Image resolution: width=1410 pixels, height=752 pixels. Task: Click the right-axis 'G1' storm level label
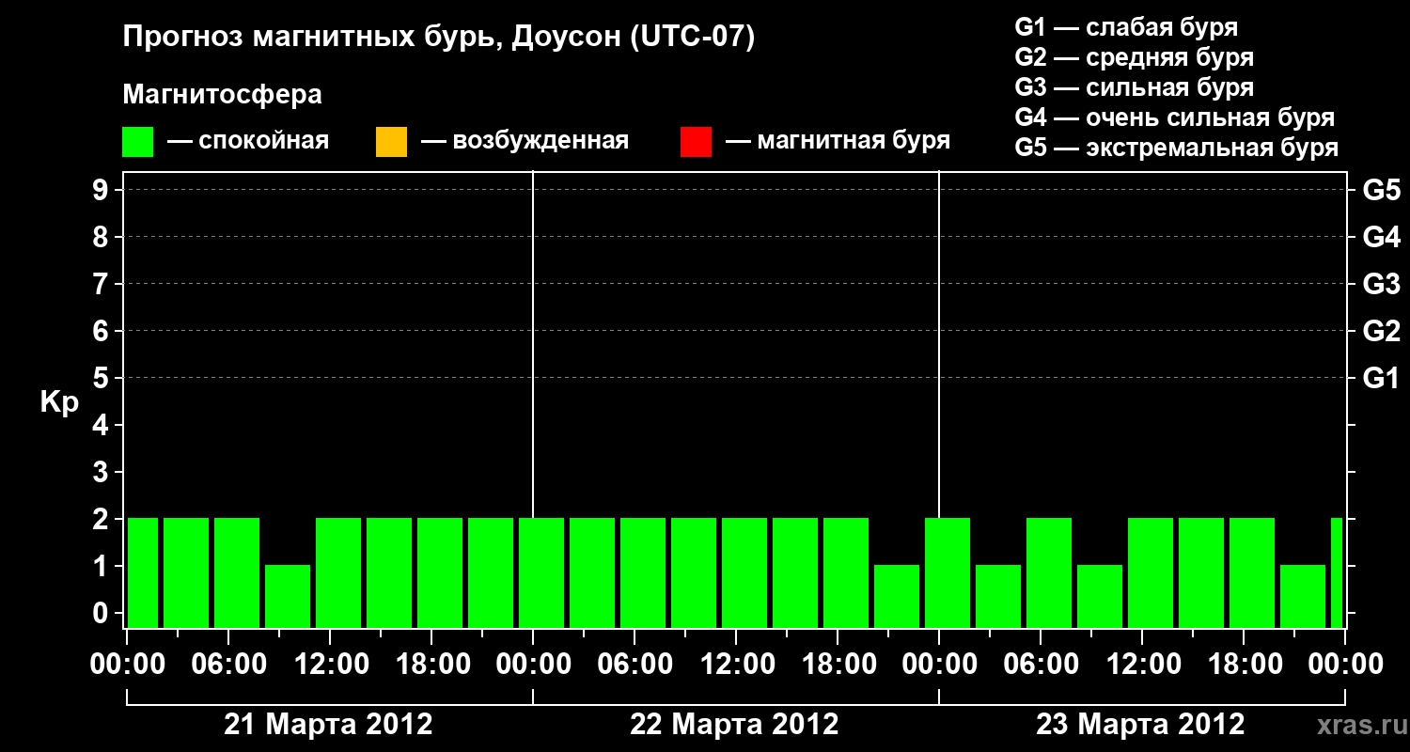pyautogui.click(x=1381, y=378)
